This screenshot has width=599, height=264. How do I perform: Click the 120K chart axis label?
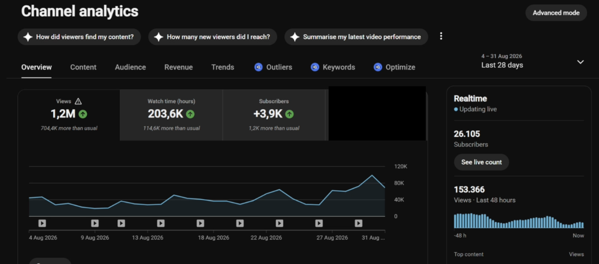(x=401, y=166)
